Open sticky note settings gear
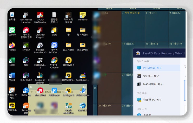 point(84,87)
